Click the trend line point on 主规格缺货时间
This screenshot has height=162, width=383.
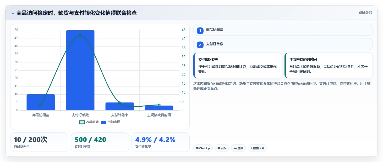(x=159, y=105)
